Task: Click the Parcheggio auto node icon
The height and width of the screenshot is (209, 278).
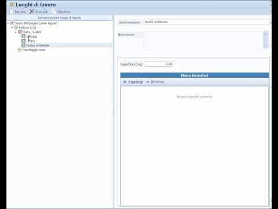Action: pos(20,50)
